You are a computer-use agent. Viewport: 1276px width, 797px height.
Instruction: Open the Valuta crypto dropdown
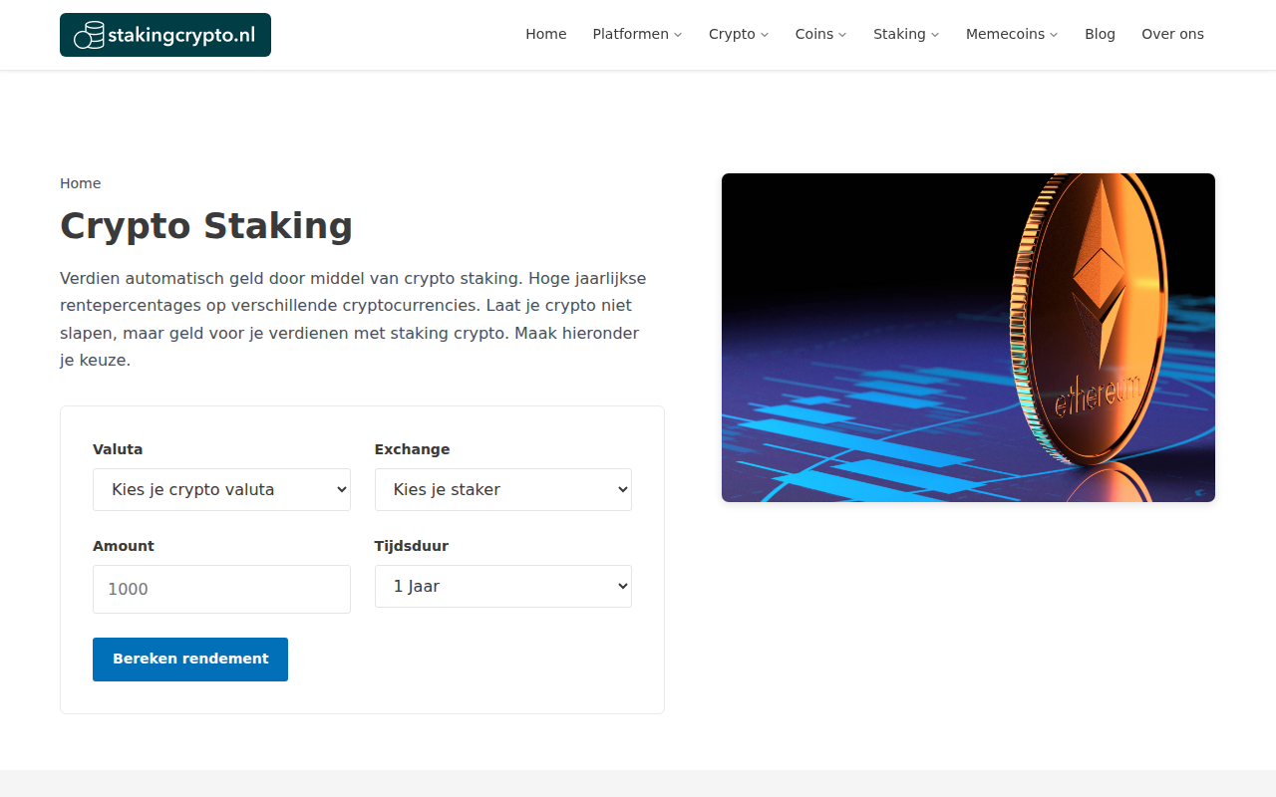coord(221,489)
